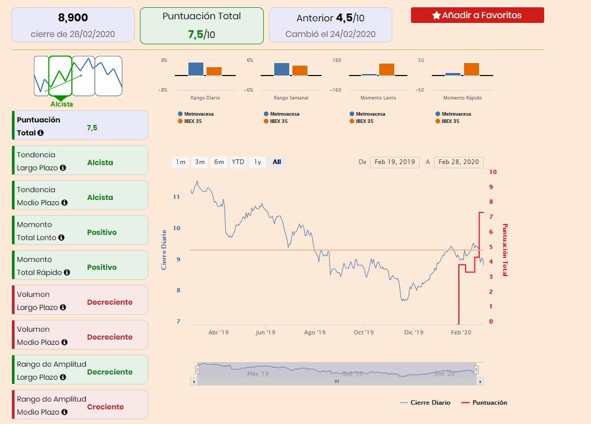The height and width of the screenshot is (424, 591).
Task: Click the A date field Feb 28, 2020
Action: [x=459, y=162]
